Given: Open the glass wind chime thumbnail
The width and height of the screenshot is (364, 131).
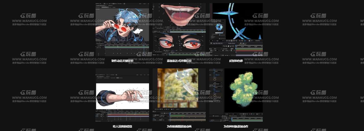Looking at the screenshot, I should 179,95.
